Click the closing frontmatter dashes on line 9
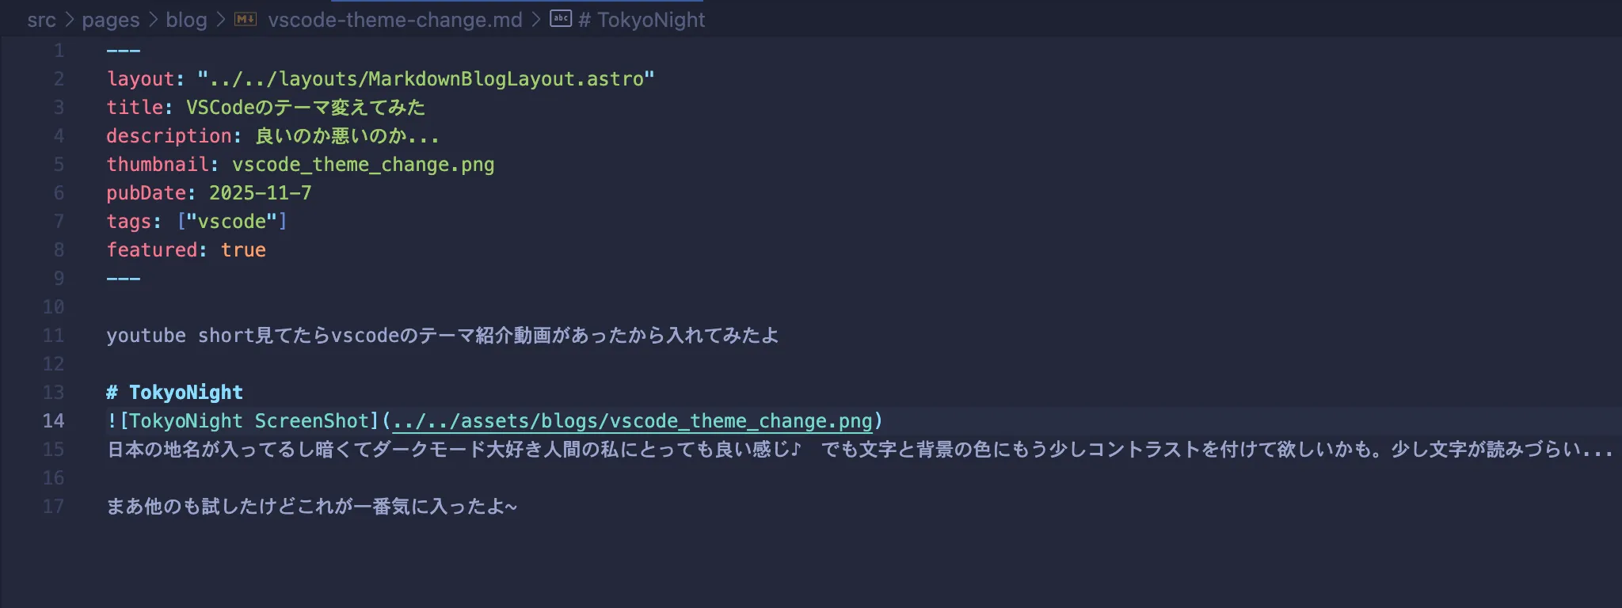 [124, 278]
